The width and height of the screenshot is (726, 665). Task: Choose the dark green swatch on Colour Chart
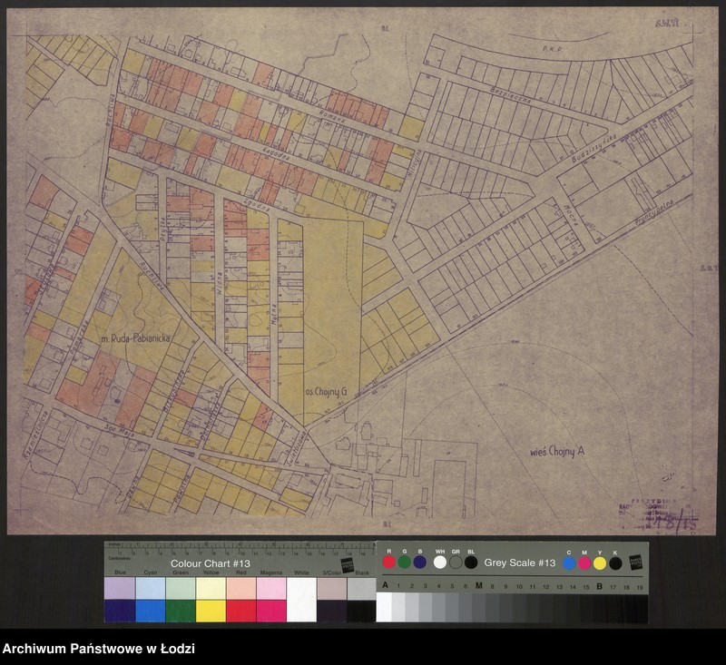pos(181,611)
